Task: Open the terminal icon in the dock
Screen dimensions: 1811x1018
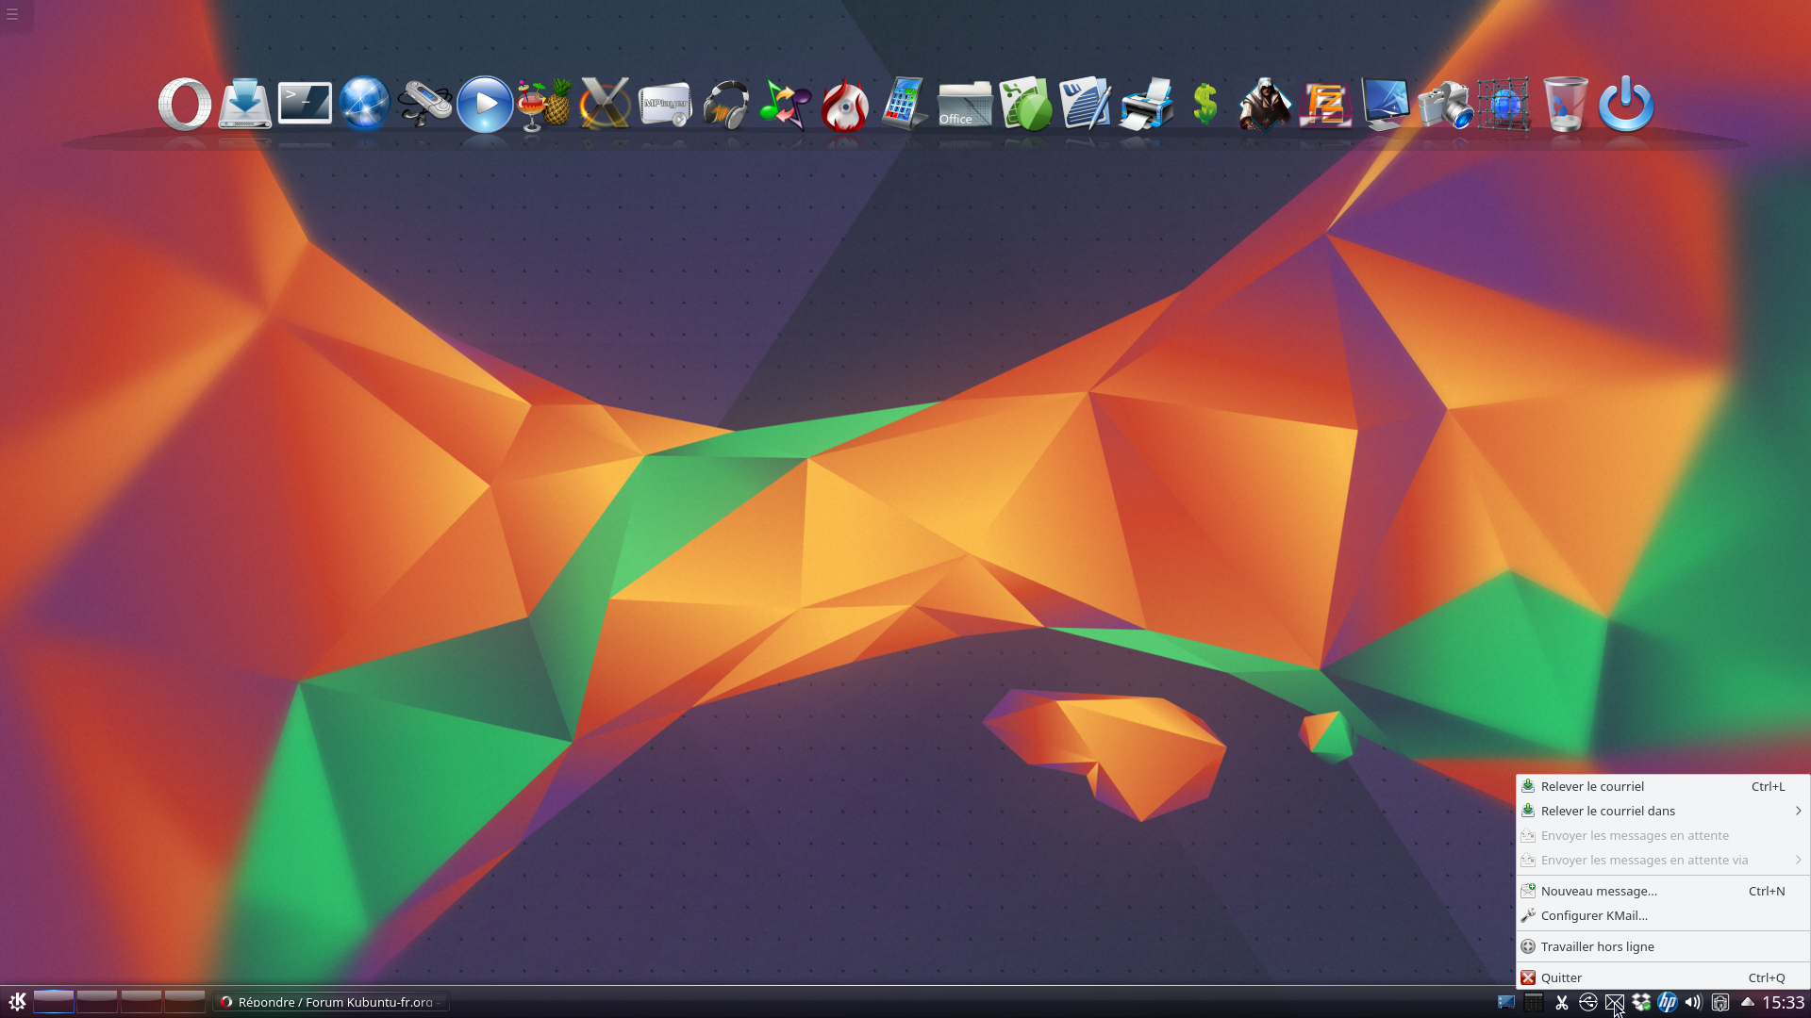Action: pyautogui.click(x=305, y=104)
